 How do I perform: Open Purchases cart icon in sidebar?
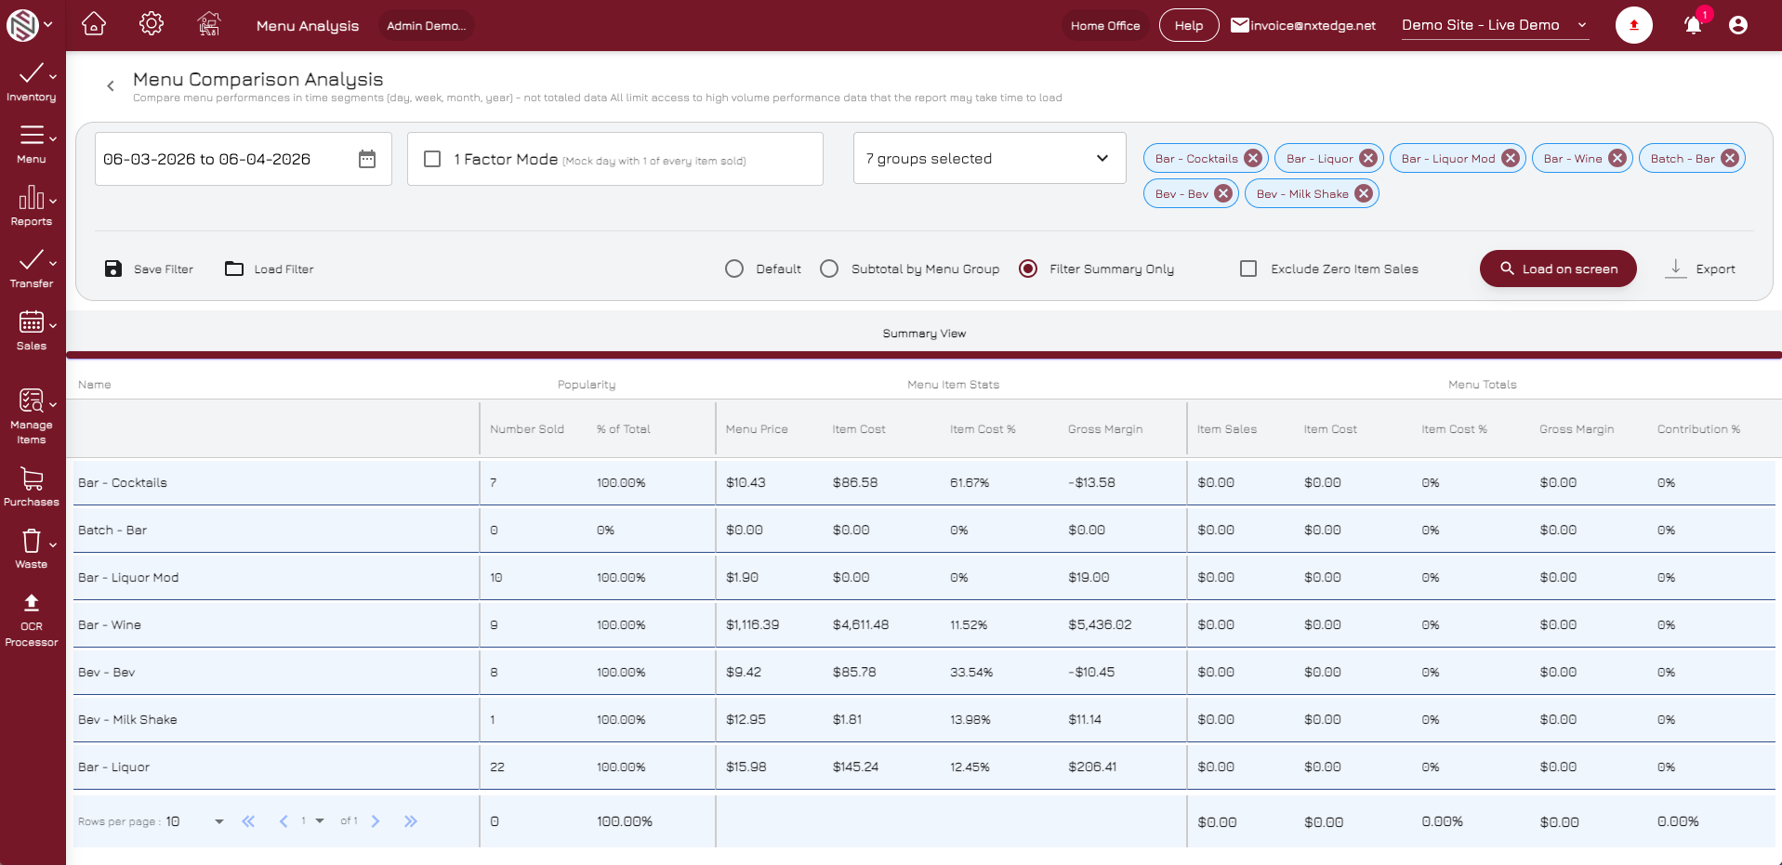[x=32, y=478]
